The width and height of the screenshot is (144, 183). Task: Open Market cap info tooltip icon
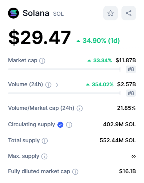[x=42, y=61]
